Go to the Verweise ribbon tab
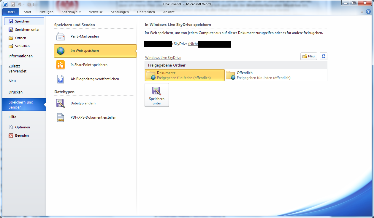The image size is (374, 218). tap(96, 12)
